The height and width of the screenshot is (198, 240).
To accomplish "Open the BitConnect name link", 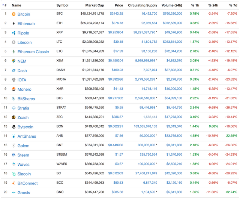I will pyautogui.click(x=27, y=183).
